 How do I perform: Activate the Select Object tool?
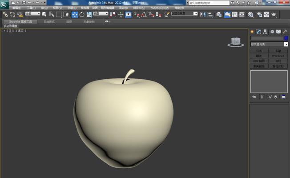tap(44, 14)
